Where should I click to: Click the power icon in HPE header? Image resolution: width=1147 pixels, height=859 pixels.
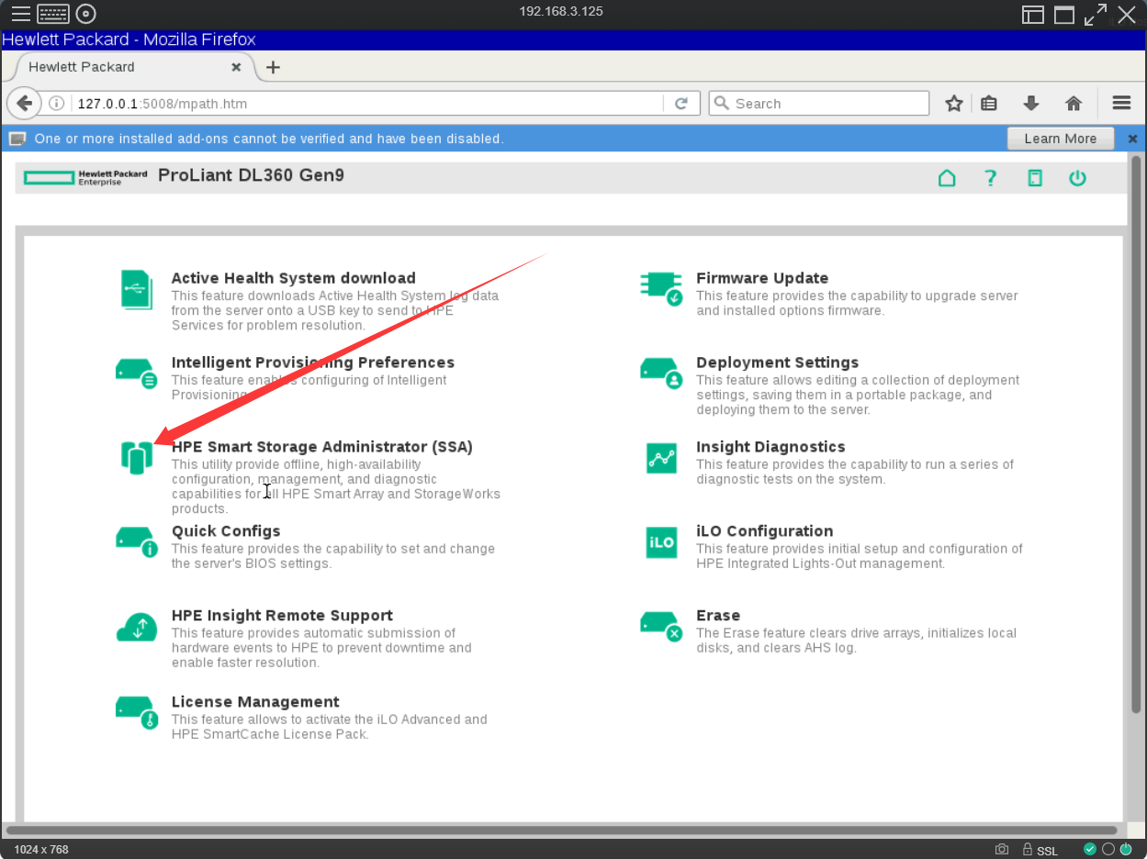[1077, 178]
